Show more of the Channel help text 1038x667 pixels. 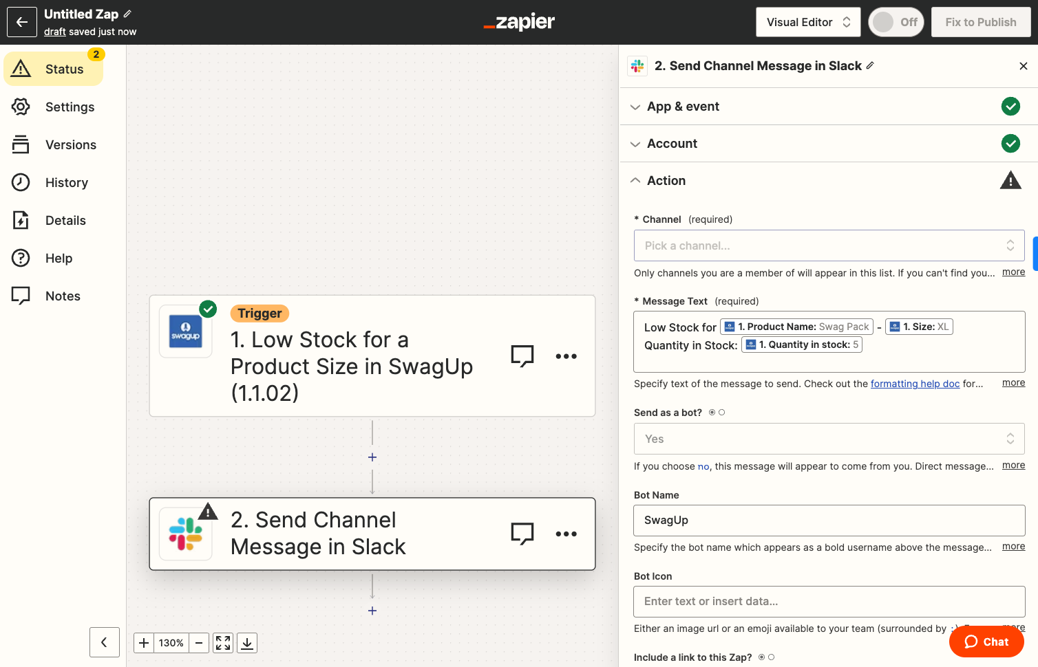(x=1013, y=272)
